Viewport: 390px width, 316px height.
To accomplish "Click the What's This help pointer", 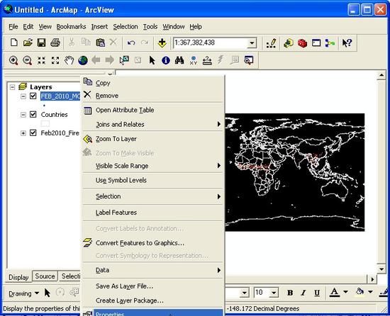I will [347, 43].
